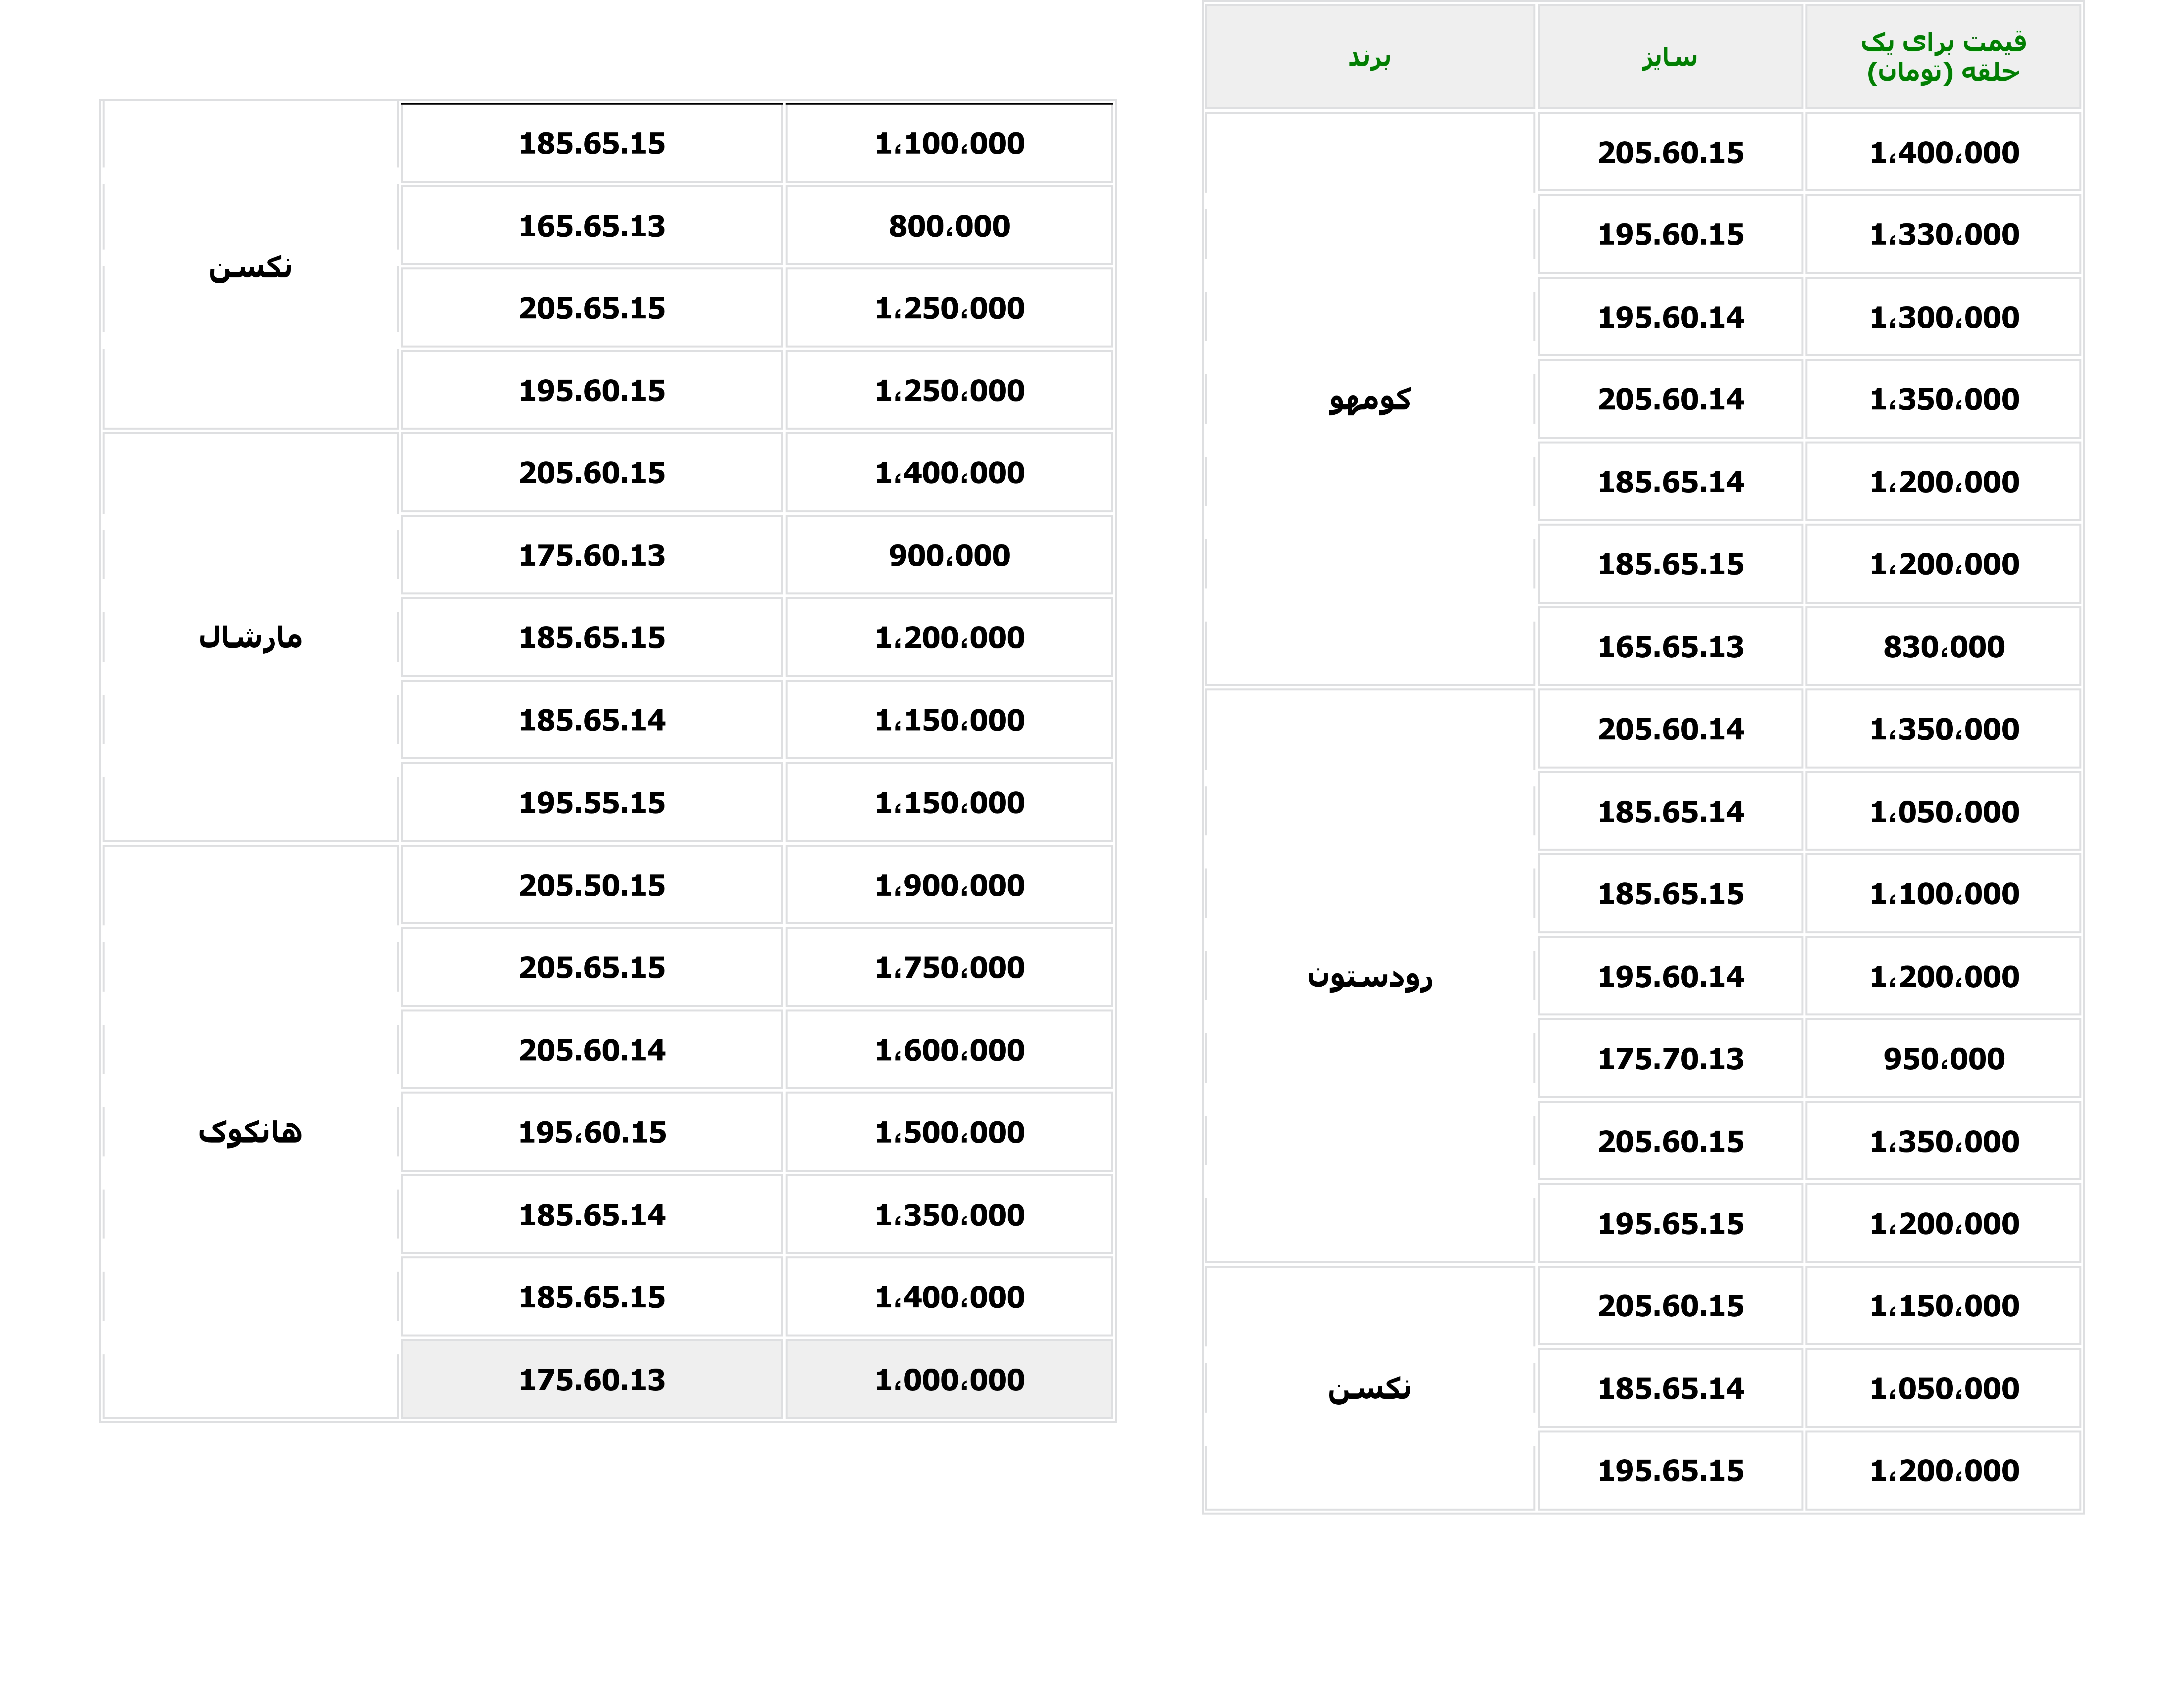The image size is (2184, 1688).
Task: Click هانکوک price 1,350,000
Action: (x=949, y=1215)
